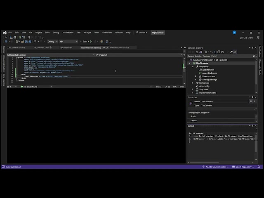Screen dimensions: 264x198
Task: Expand the References node
Action: click(193, 83)
